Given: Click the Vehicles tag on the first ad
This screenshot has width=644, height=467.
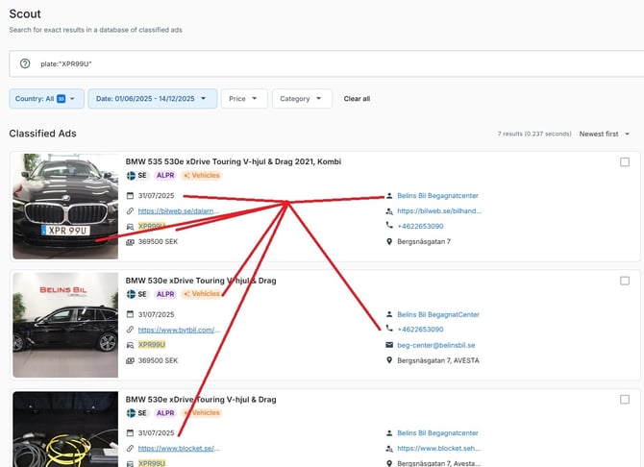Looking at the screenshot, I should pyautogui.click(x=202, y=176).
